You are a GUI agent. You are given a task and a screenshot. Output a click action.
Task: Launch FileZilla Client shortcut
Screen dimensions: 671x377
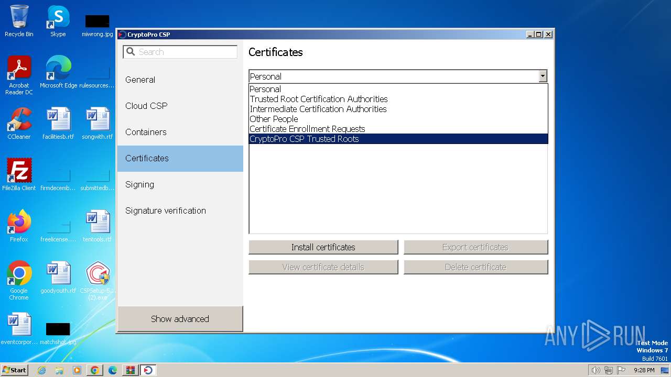[x=19, y=175]
